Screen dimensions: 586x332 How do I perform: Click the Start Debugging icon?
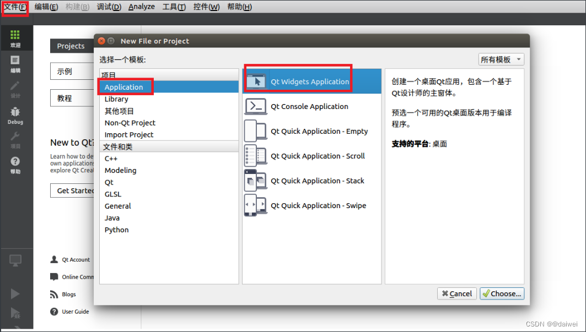[x=15, y=313]
